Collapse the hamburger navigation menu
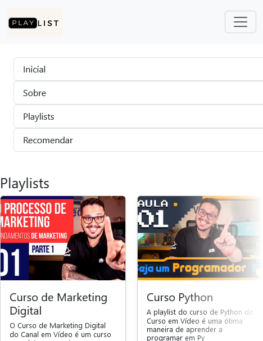 click(241, 22)
